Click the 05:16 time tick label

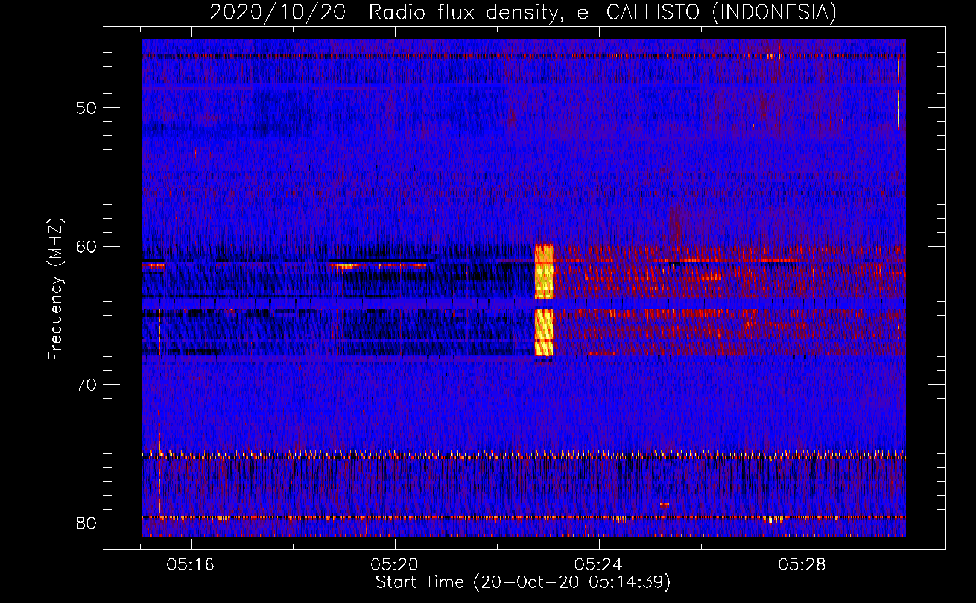click(191, 565)
